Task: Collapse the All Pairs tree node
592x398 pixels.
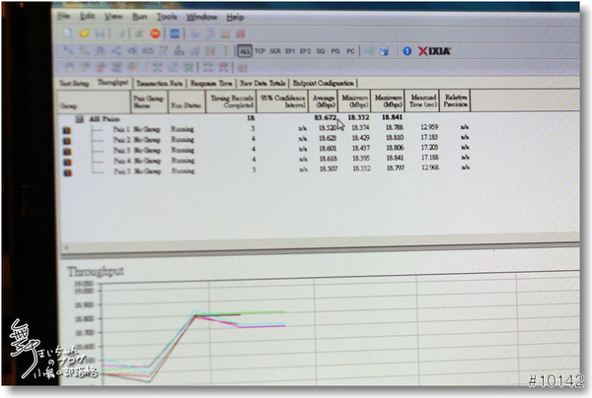Action: coord(79,119)
